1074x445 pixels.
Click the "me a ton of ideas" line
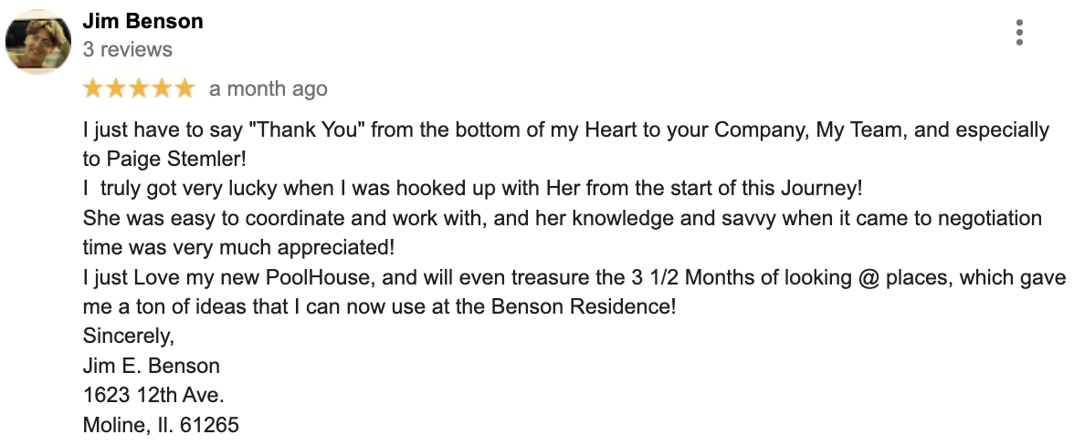[380, 307]
